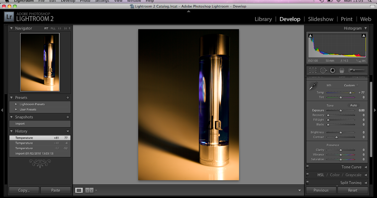
Task: Click the Reset button
Action: point(353,190)
